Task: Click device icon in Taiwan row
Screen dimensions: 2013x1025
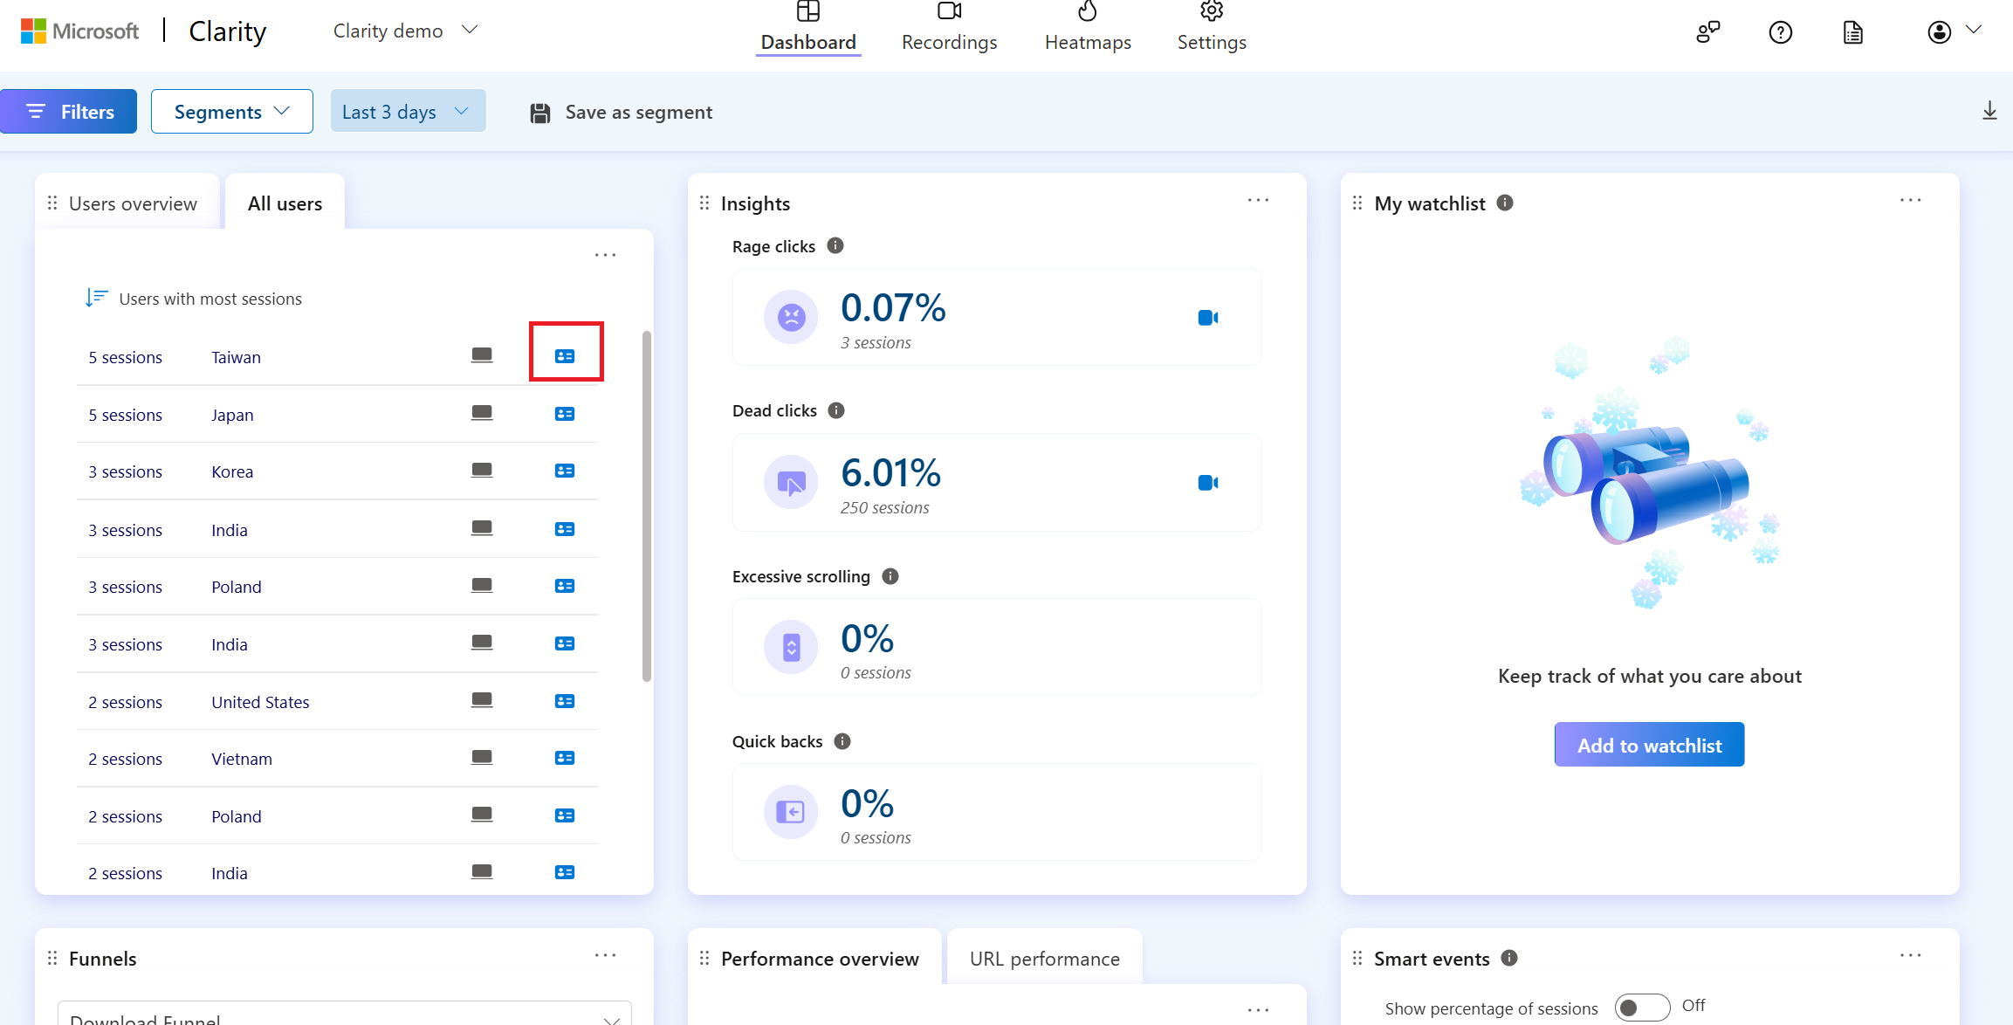Action: tap(482, 355)
